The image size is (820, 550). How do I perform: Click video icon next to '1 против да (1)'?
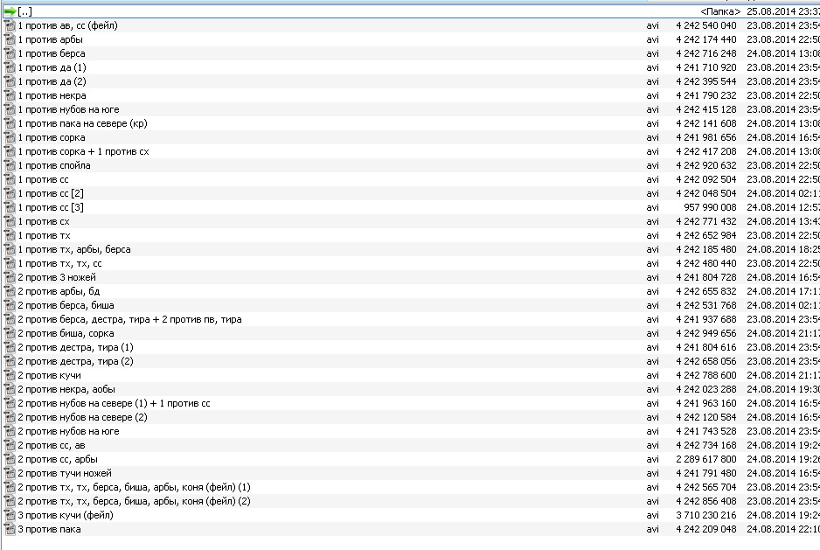tap(10, 67)
